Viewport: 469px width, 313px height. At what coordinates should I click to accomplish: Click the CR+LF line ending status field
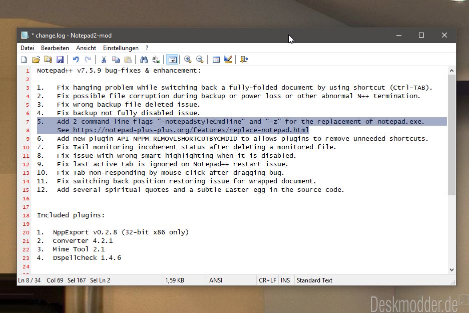click(267, 280)
